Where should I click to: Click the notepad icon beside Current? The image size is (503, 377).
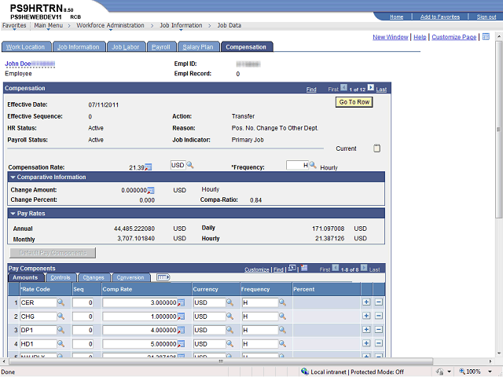[376, 148]
